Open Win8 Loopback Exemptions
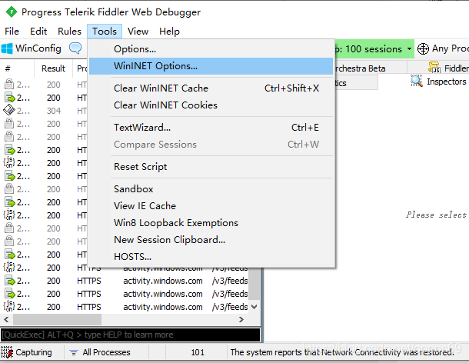The image size is (469, 363). tap(211, 223)
